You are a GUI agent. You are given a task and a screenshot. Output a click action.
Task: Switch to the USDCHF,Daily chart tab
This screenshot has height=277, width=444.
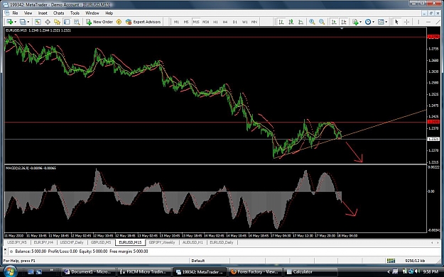[x=72, y=242]
